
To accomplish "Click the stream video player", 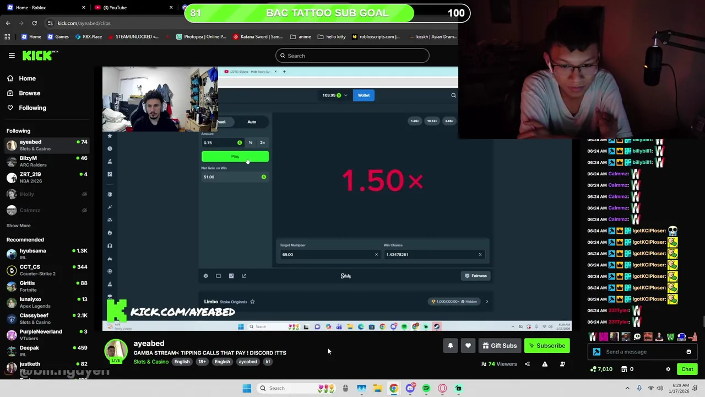I will click(x=337, y=198).
